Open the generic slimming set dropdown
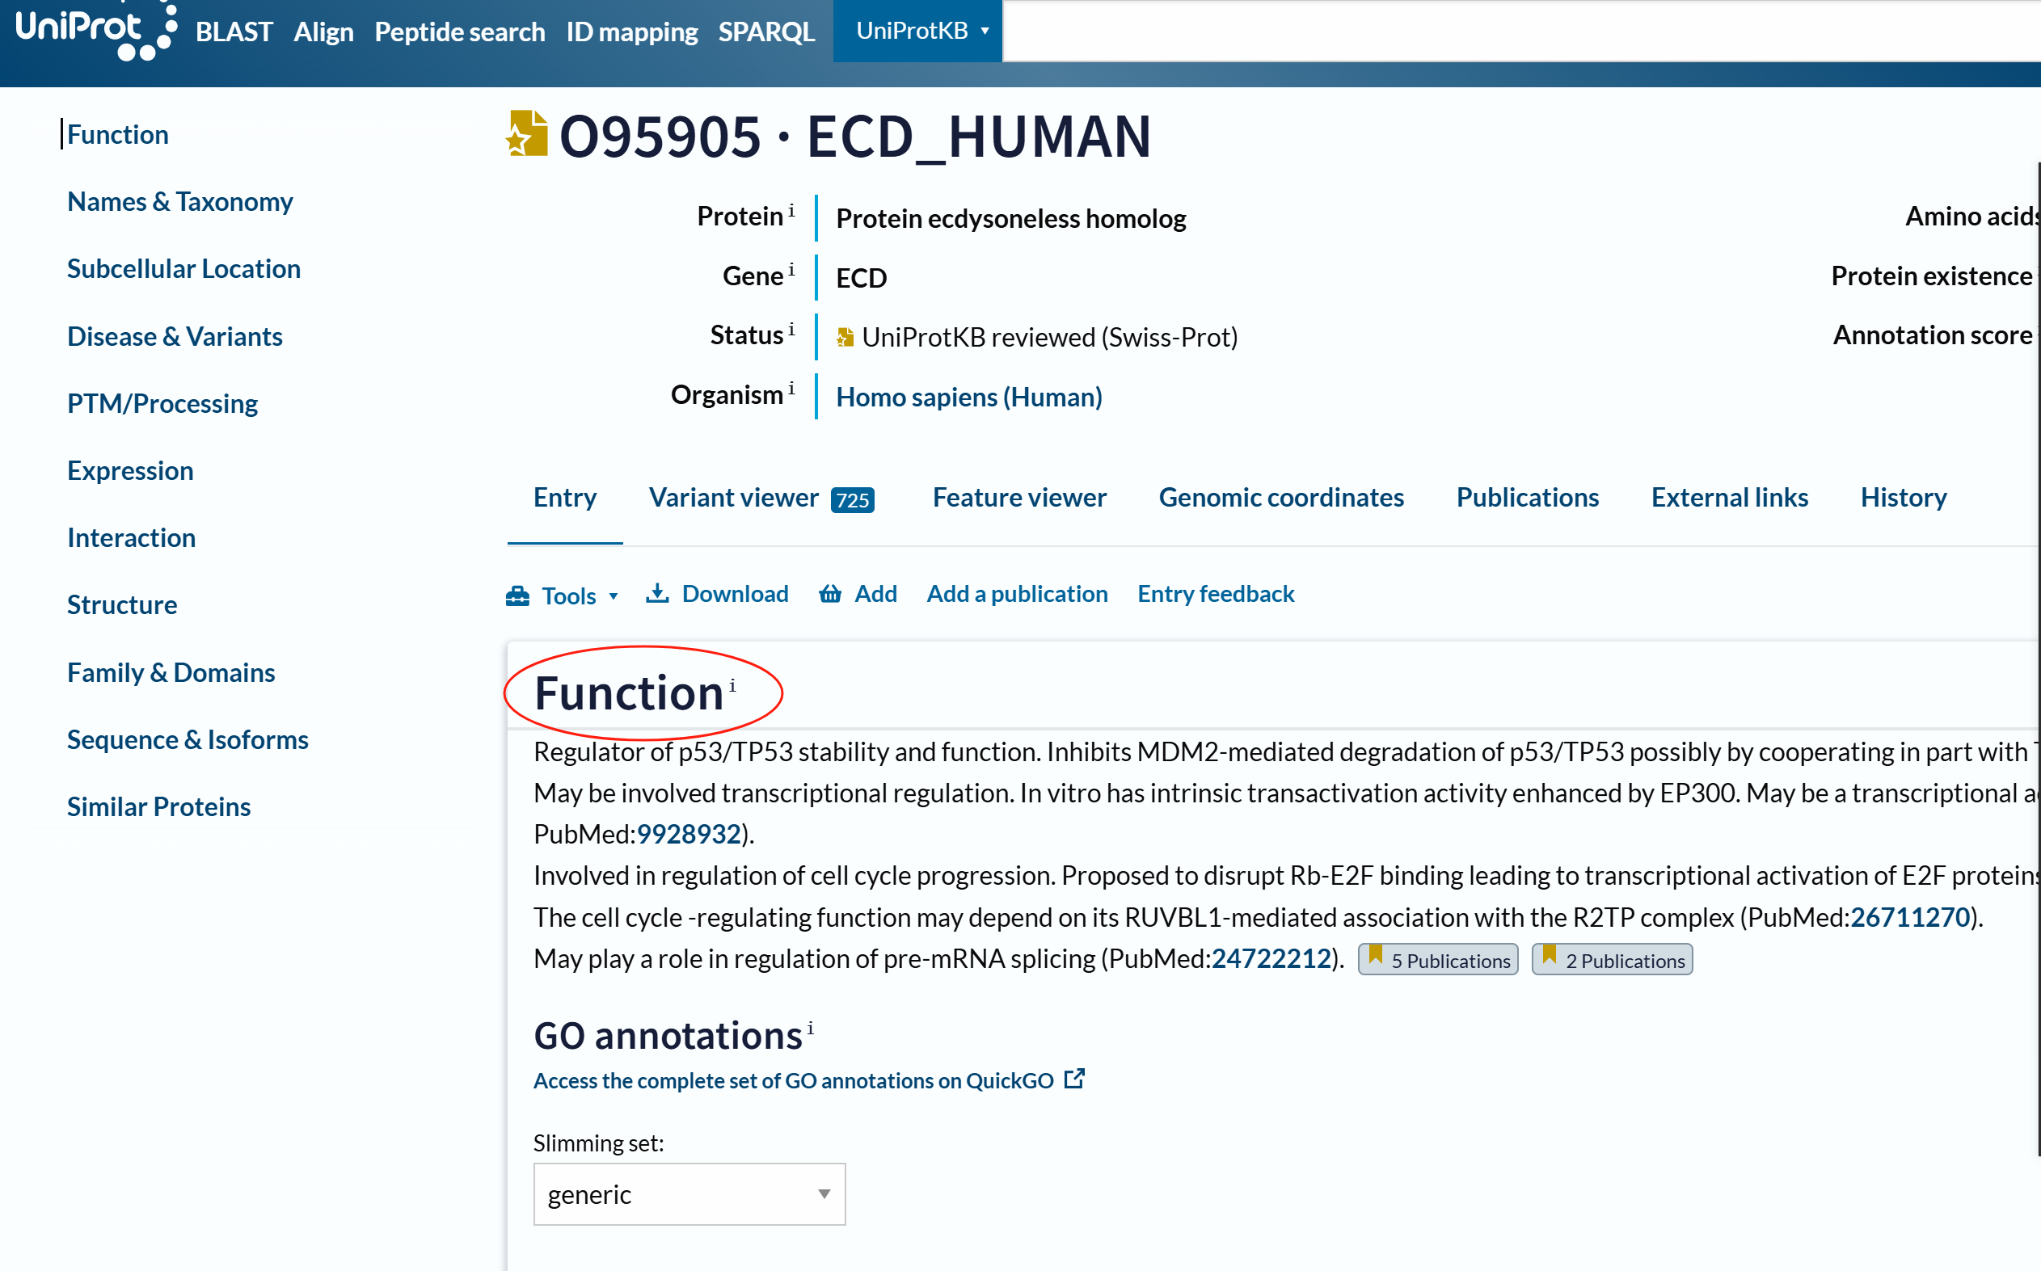2041x1271 pixels. (689, 1193)
